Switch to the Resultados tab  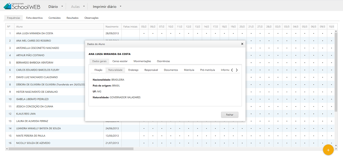tap(72, 18)
